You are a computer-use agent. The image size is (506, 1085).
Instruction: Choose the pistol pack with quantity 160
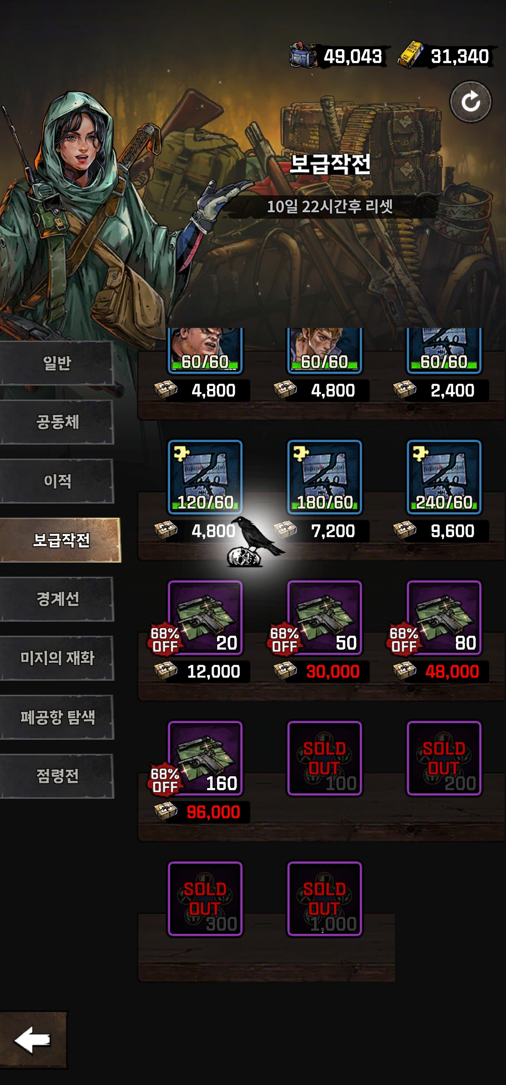pyautogui.click(x=205, y=758)
